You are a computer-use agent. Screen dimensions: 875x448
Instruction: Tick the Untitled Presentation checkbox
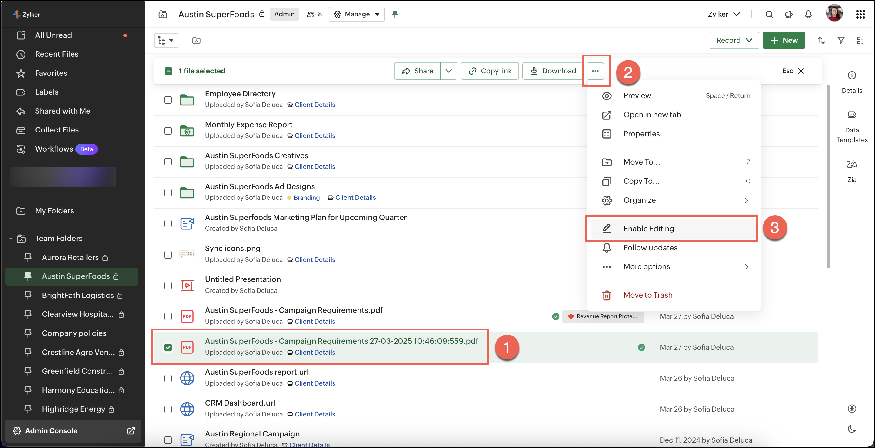pyautogui.click(x=168, y=286)
